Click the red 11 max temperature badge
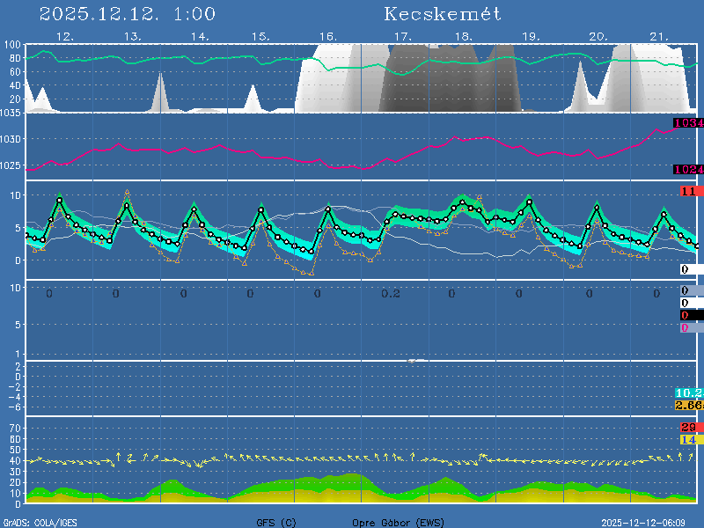This screenshot has width=704, height=528. point(689,191)
